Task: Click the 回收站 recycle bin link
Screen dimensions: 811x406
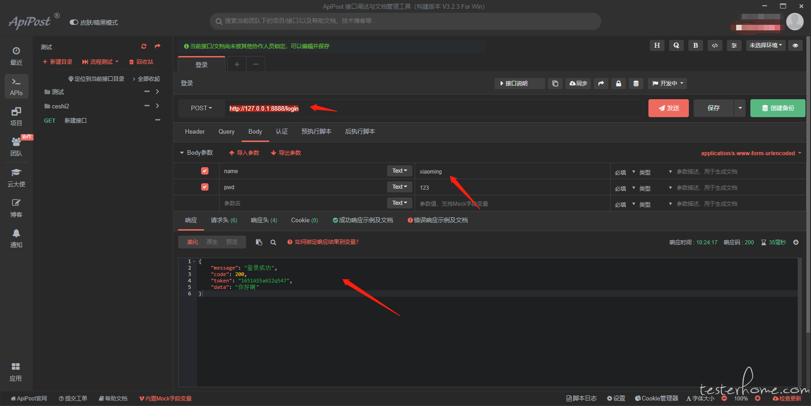Action: (141, 62)
